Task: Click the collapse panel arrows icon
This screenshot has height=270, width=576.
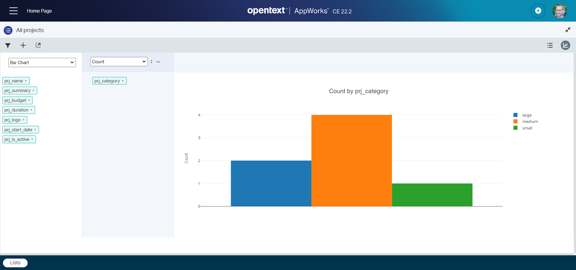Action: pos(568,30)
